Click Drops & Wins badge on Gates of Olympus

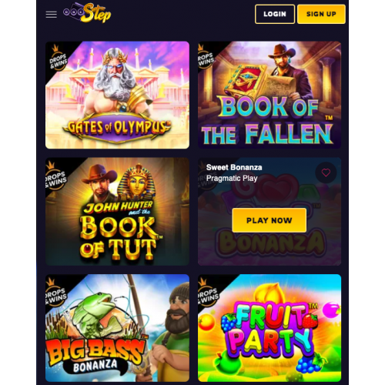(x=58, y=59)
